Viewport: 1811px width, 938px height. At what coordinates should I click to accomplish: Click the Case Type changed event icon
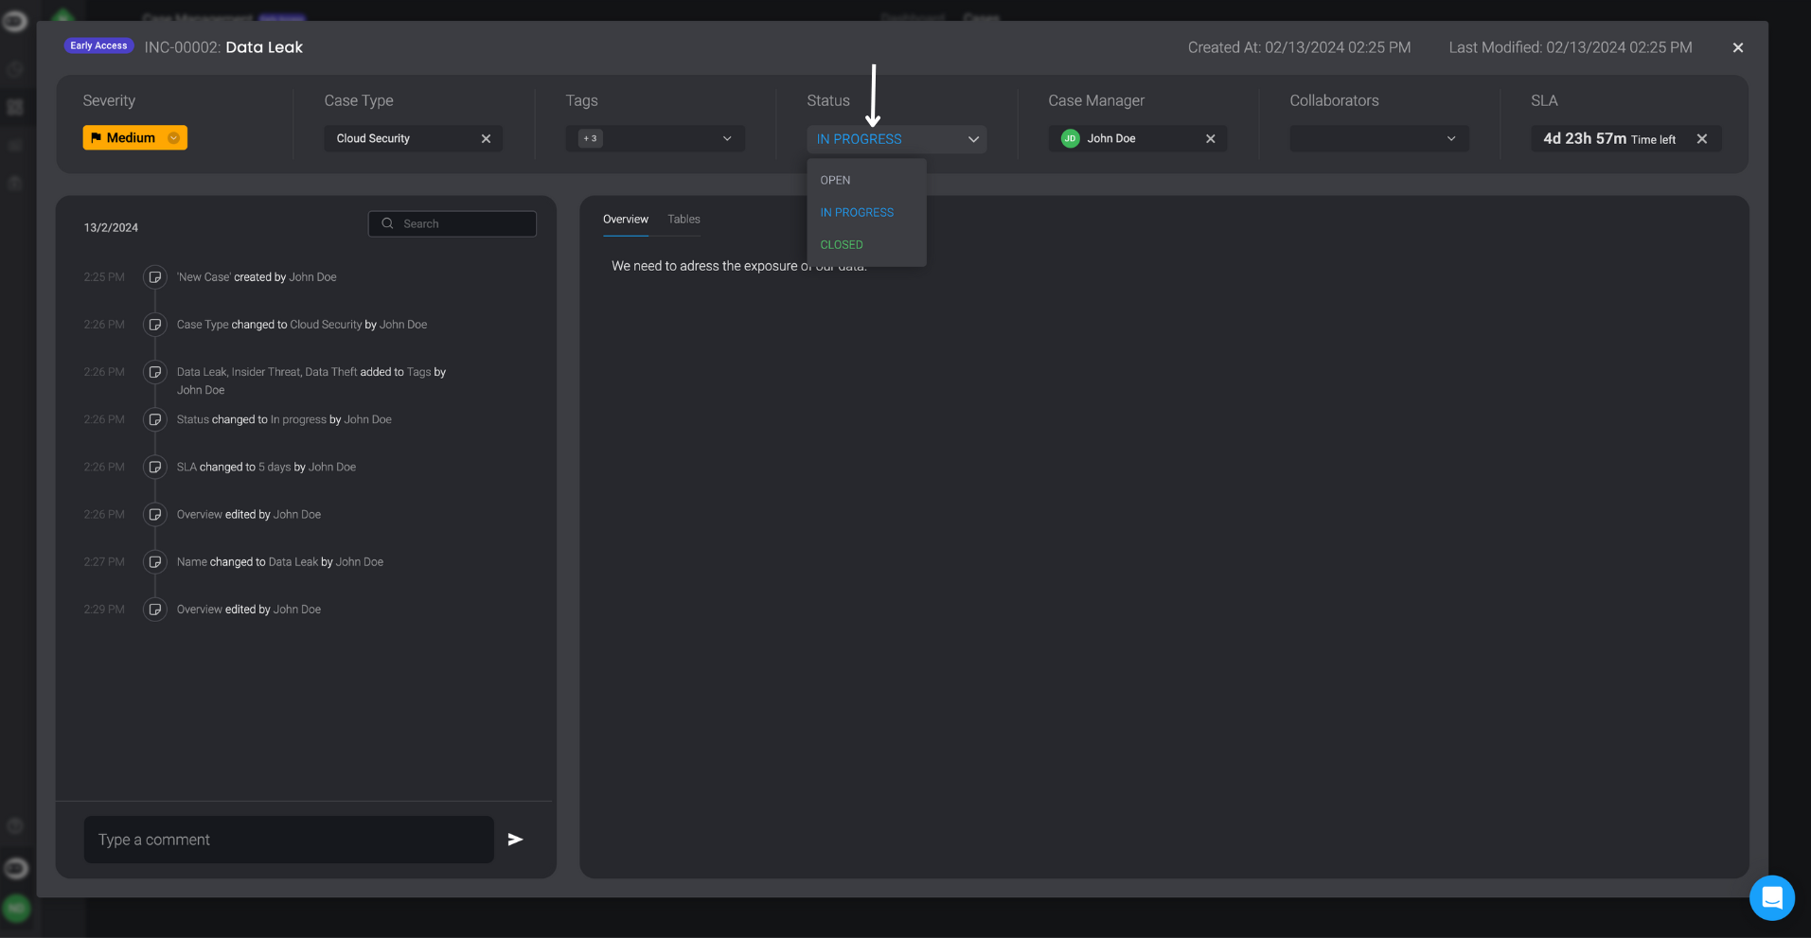[x=154, y=325]
